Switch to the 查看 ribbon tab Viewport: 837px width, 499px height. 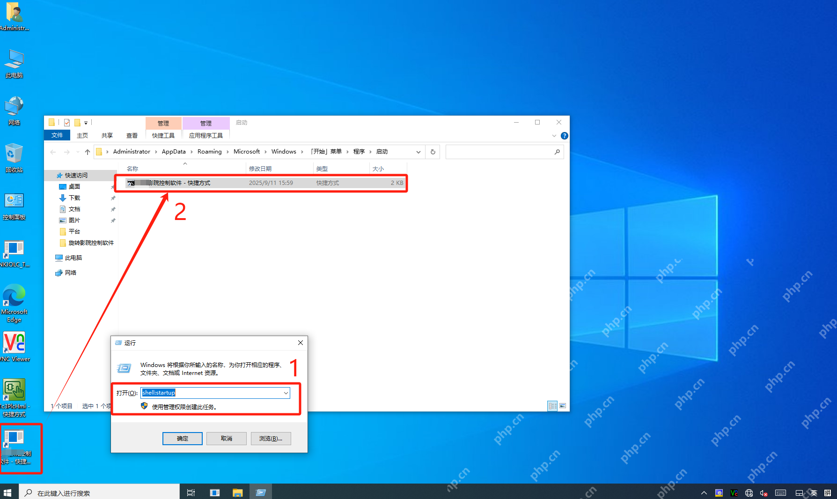(132, 135)
